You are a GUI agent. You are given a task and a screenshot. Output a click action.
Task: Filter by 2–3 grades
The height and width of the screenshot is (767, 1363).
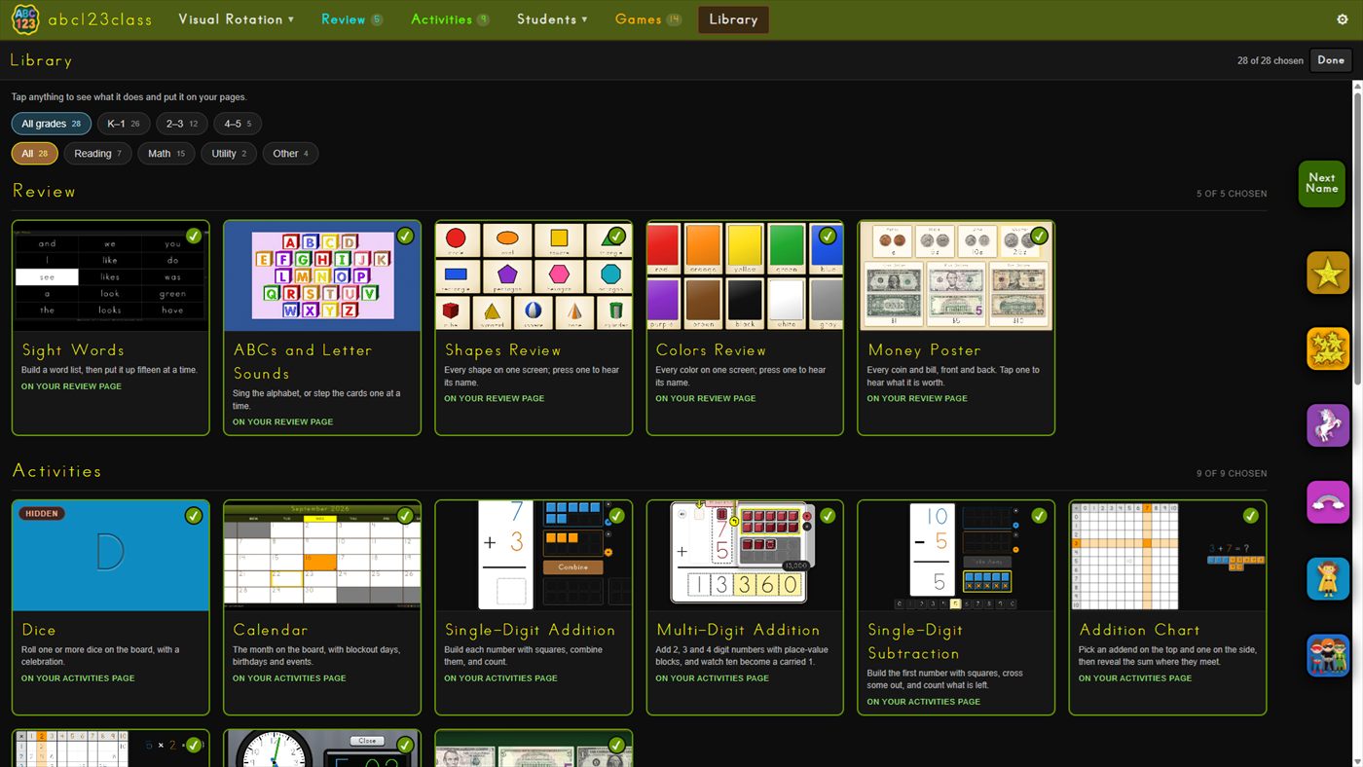coord(182,124)
